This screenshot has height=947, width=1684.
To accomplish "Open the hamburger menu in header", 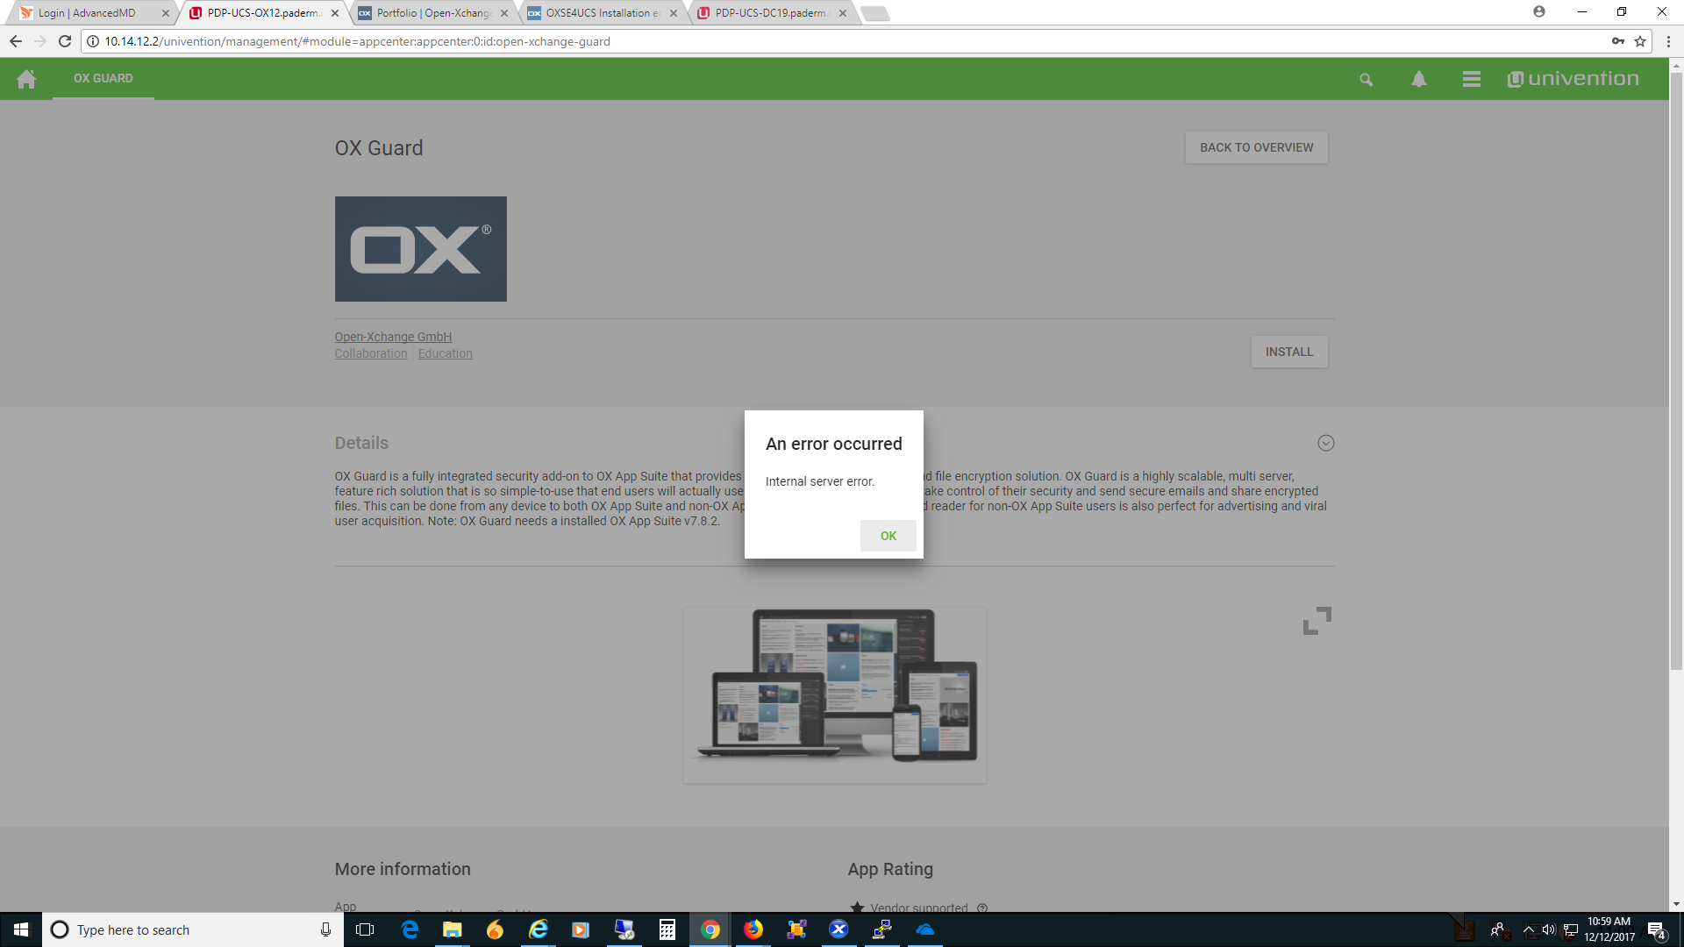I will click(x=1471, y=79).
